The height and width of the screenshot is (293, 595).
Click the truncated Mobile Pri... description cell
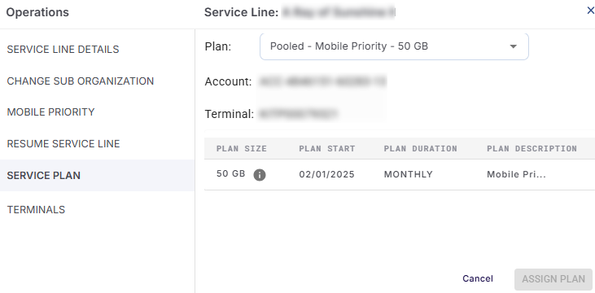pyautogui.click(x=516, y=175)
